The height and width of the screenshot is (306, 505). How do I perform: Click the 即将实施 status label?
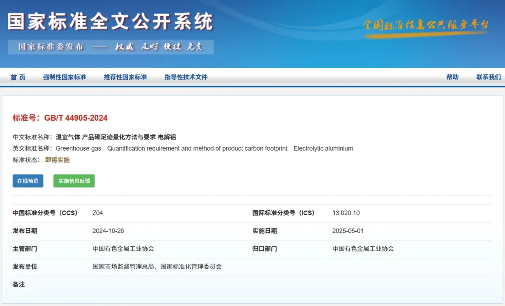pos(57,160)
